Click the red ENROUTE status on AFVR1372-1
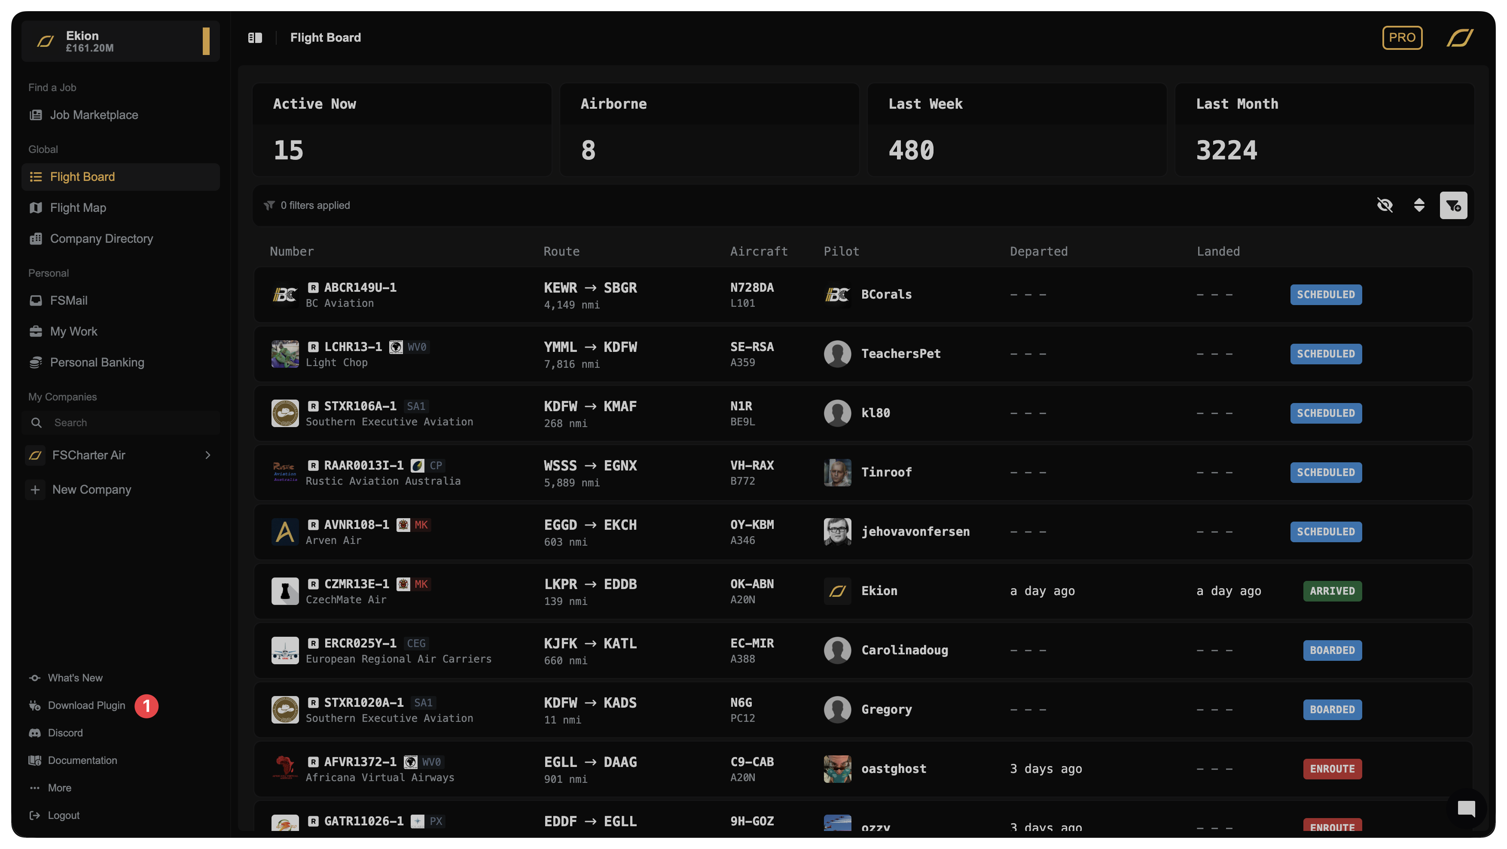 click(1332, 769)
